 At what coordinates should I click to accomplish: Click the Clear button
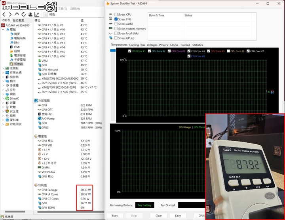(x=159, y=216)
